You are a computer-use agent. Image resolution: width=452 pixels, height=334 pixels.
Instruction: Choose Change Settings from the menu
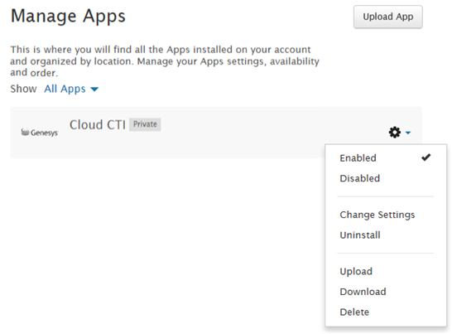(377, 215)
